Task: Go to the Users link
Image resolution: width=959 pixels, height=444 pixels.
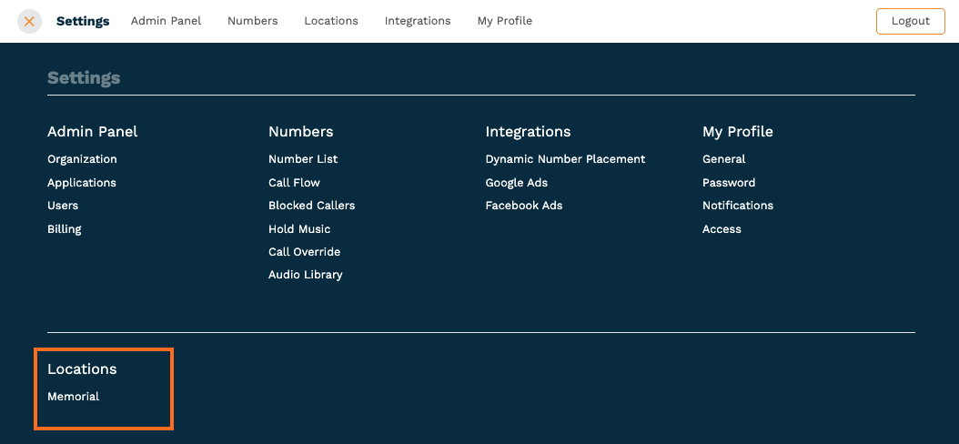Action: pos(63,206)
